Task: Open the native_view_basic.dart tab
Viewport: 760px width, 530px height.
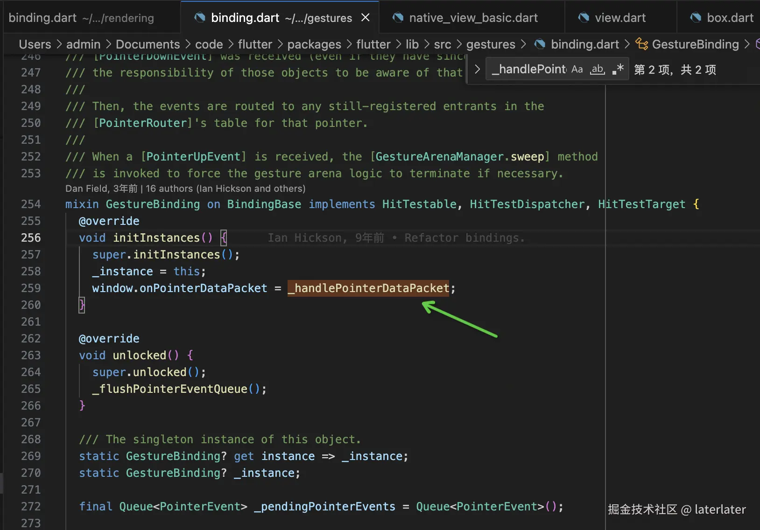Action: point(473,18)
